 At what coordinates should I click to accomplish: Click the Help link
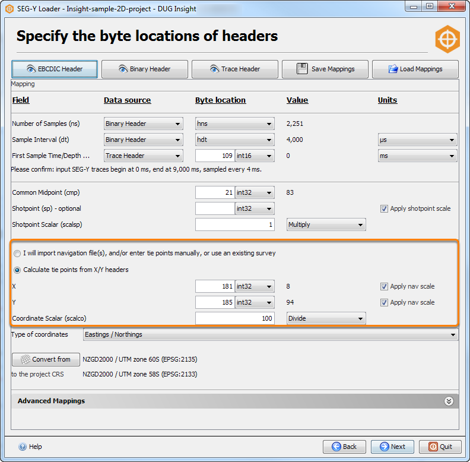30,447
